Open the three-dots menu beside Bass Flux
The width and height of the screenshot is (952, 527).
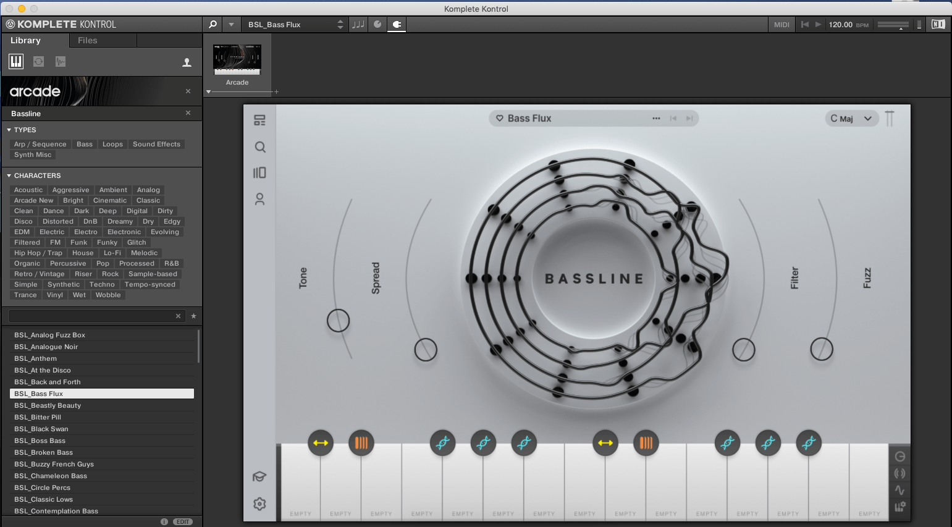pyautogui.click(x=656, y=118)
